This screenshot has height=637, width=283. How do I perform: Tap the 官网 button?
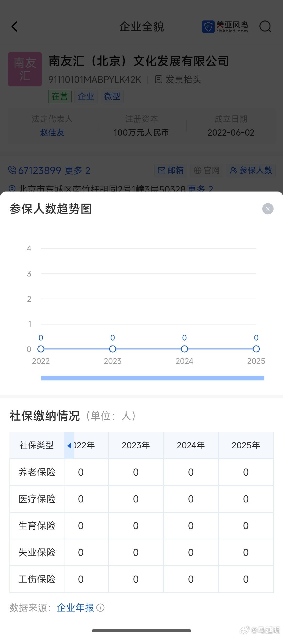[x=206, y=171]
